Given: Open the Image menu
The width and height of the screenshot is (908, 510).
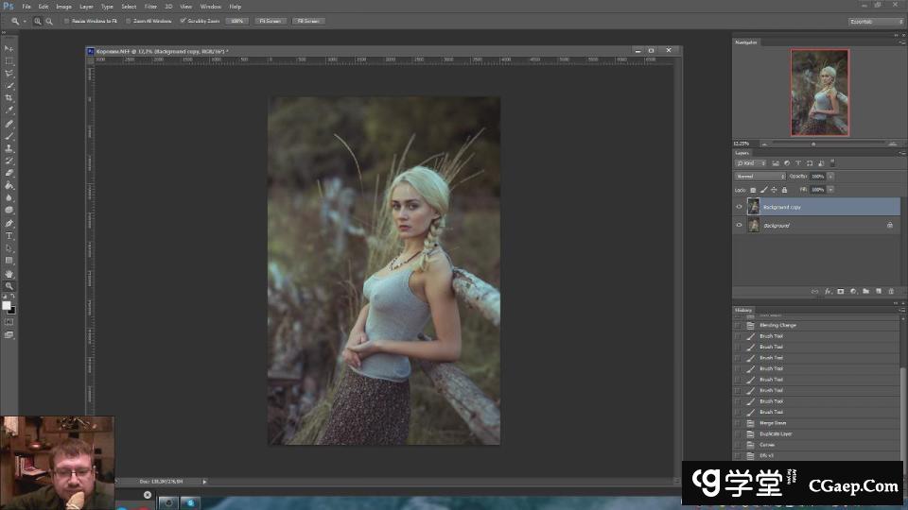Looking at the screenshot, I should pos(63,7).
